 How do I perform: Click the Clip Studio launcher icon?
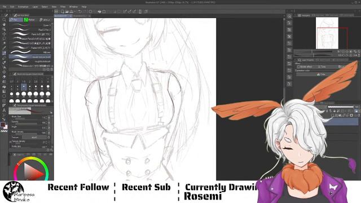[x=56, y=11]
